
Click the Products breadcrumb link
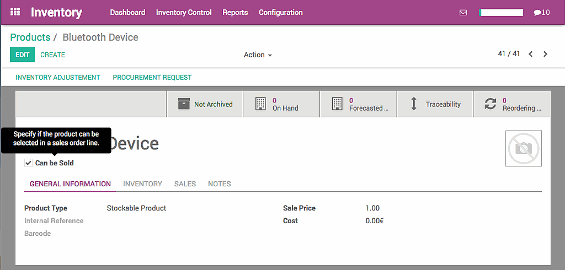tap(30, 37)
